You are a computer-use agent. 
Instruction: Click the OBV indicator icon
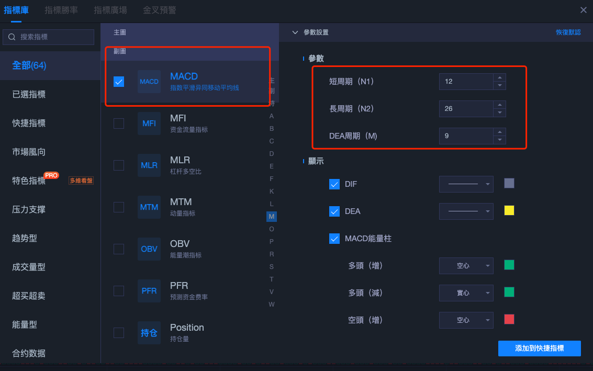[x=149, y=249]
